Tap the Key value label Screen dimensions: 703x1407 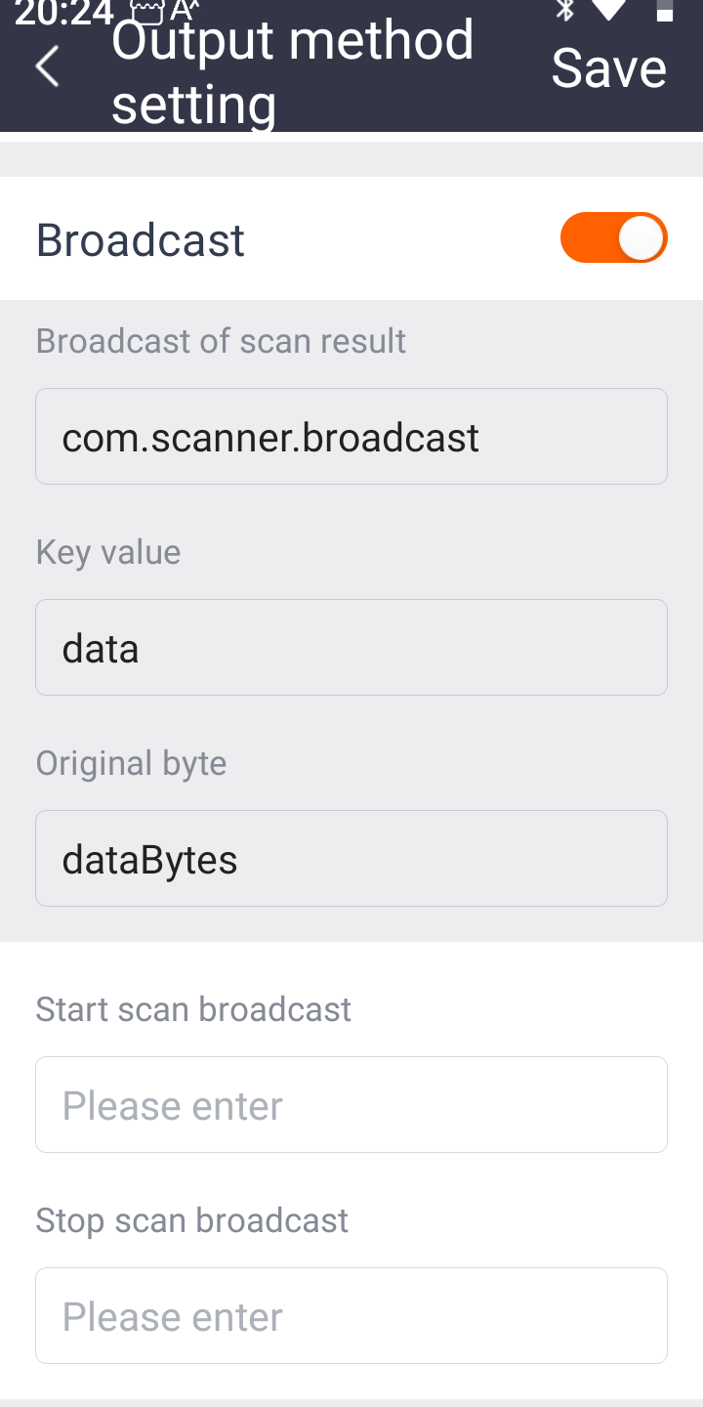coord(108,552)
